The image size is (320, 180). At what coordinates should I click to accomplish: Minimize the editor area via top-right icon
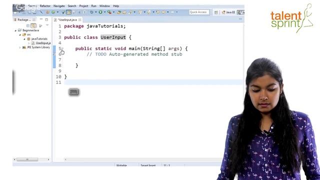click(240, 19)
